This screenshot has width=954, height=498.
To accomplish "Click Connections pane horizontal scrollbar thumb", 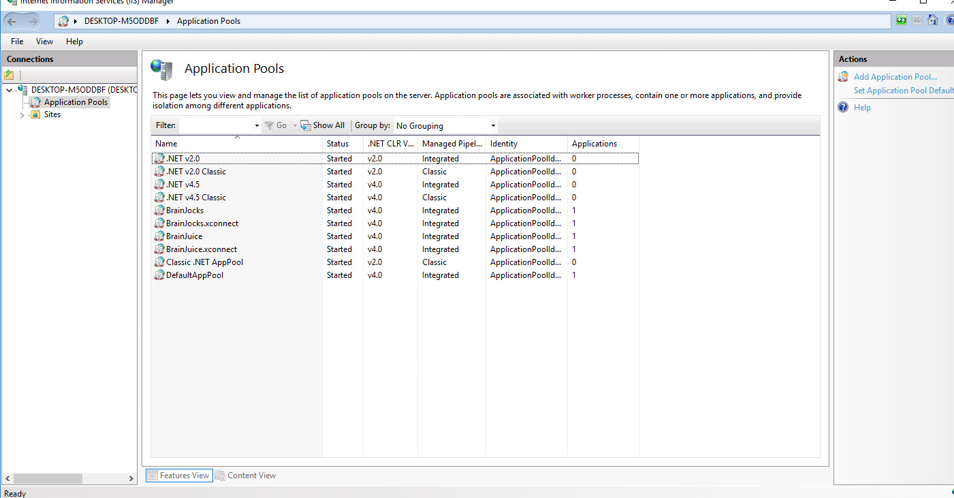I will 47,479.
